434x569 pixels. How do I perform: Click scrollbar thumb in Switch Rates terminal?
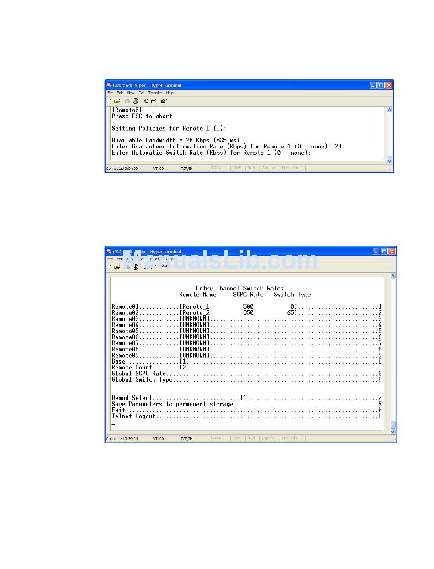pyautogui.click(x=392, y=425)
